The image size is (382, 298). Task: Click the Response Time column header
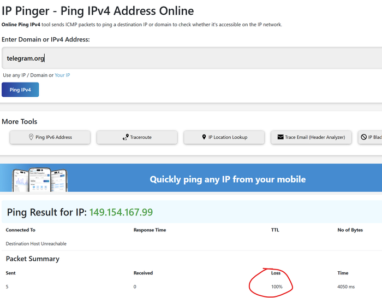point(150,230)
